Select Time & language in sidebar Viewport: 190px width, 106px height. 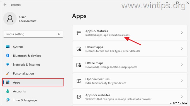[x=33, y=100]
